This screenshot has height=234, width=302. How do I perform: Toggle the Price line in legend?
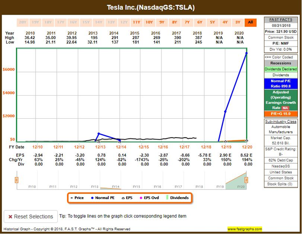tap(77, 197)
